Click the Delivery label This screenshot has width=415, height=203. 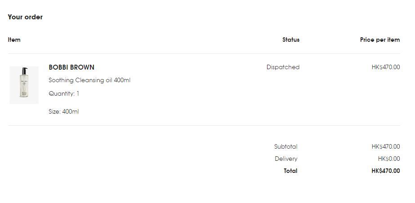[286, 159]
